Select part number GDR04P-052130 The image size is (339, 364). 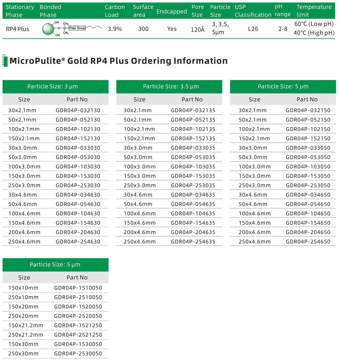[78, 120]
